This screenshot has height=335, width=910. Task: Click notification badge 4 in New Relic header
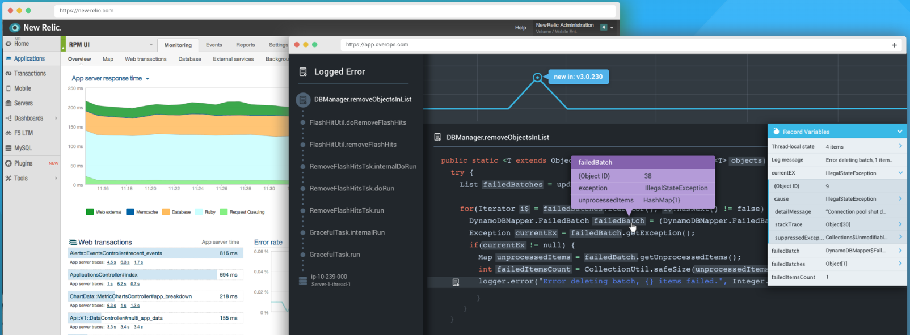(604, 27)
